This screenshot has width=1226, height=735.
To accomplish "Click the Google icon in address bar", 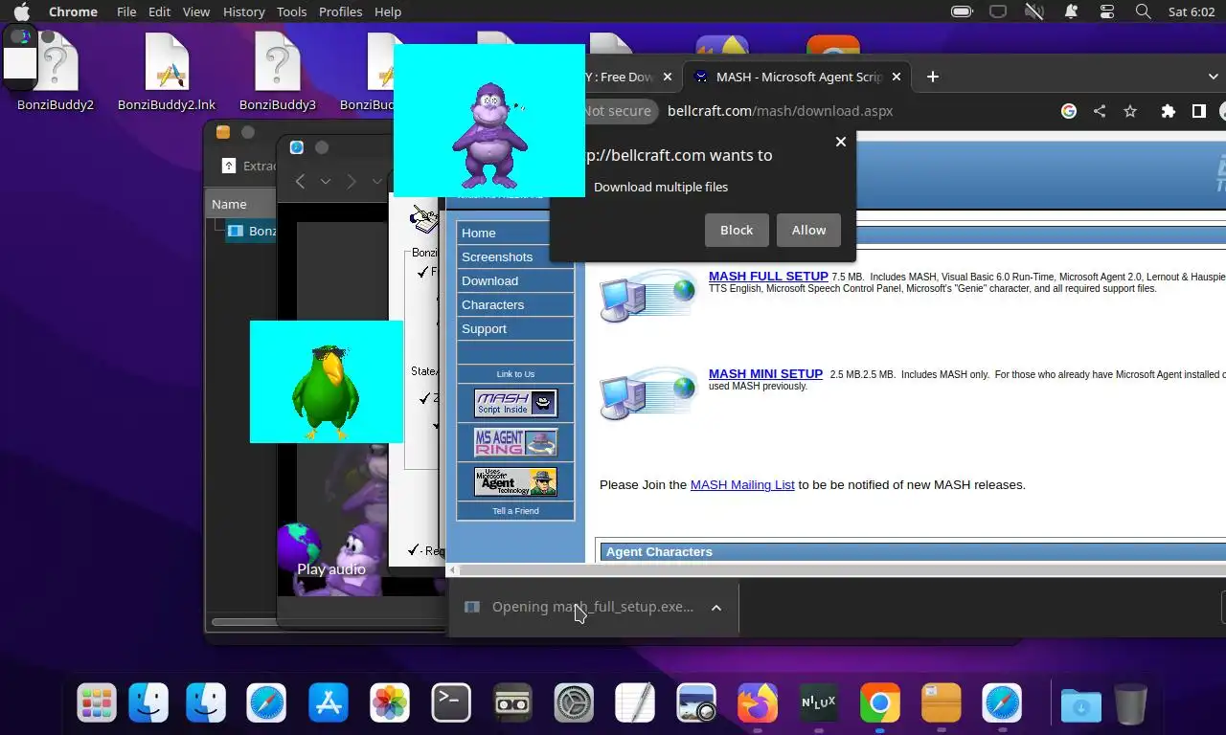I will [1069, 111].
